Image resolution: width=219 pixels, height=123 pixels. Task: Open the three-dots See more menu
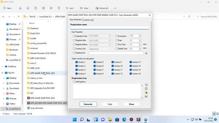coord(115,8)
